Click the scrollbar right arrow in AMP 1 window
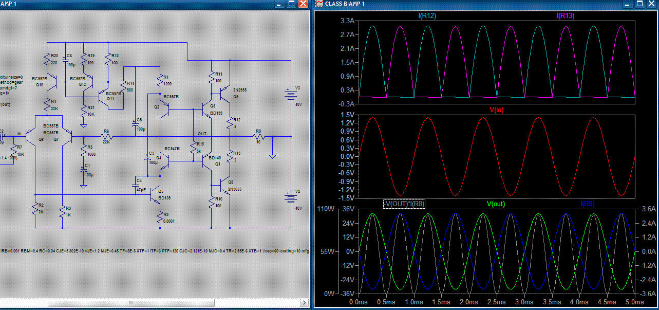The image size is (659, 310). pos(305,303)
